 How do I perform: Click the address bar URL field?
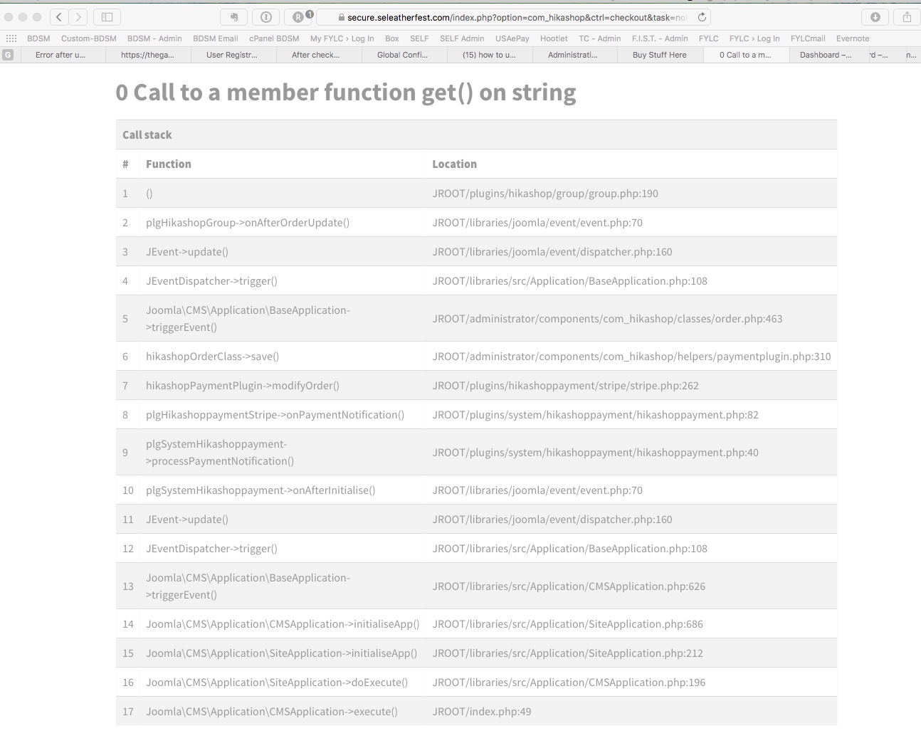coord(512,17)
